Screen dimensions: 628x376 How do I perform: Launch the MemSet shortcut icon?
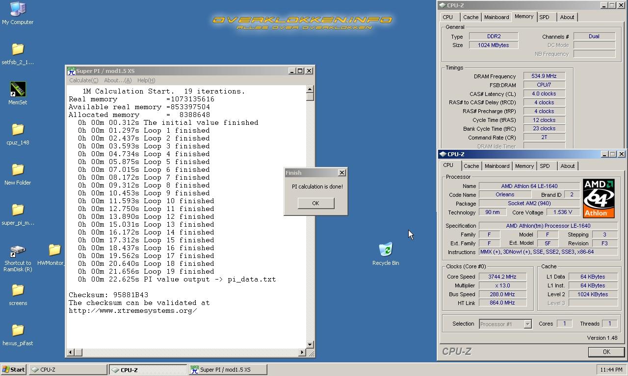click(x=18, y=90)
